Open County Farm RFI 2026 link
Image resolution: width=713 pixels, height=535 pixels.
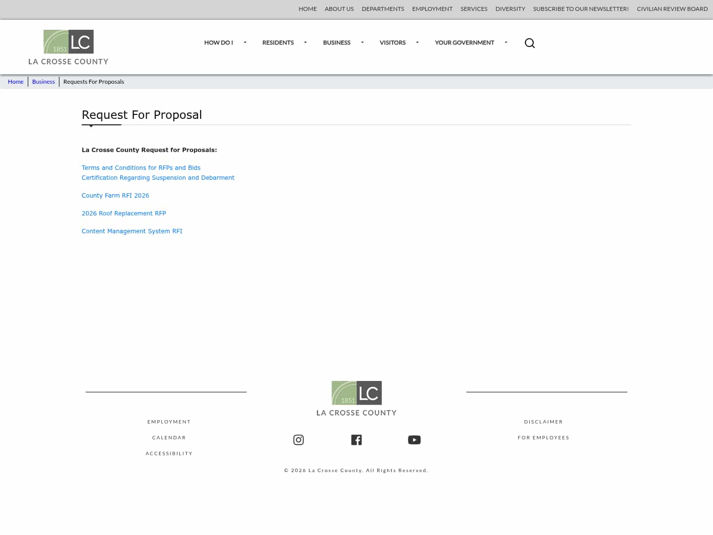(115, 196)
